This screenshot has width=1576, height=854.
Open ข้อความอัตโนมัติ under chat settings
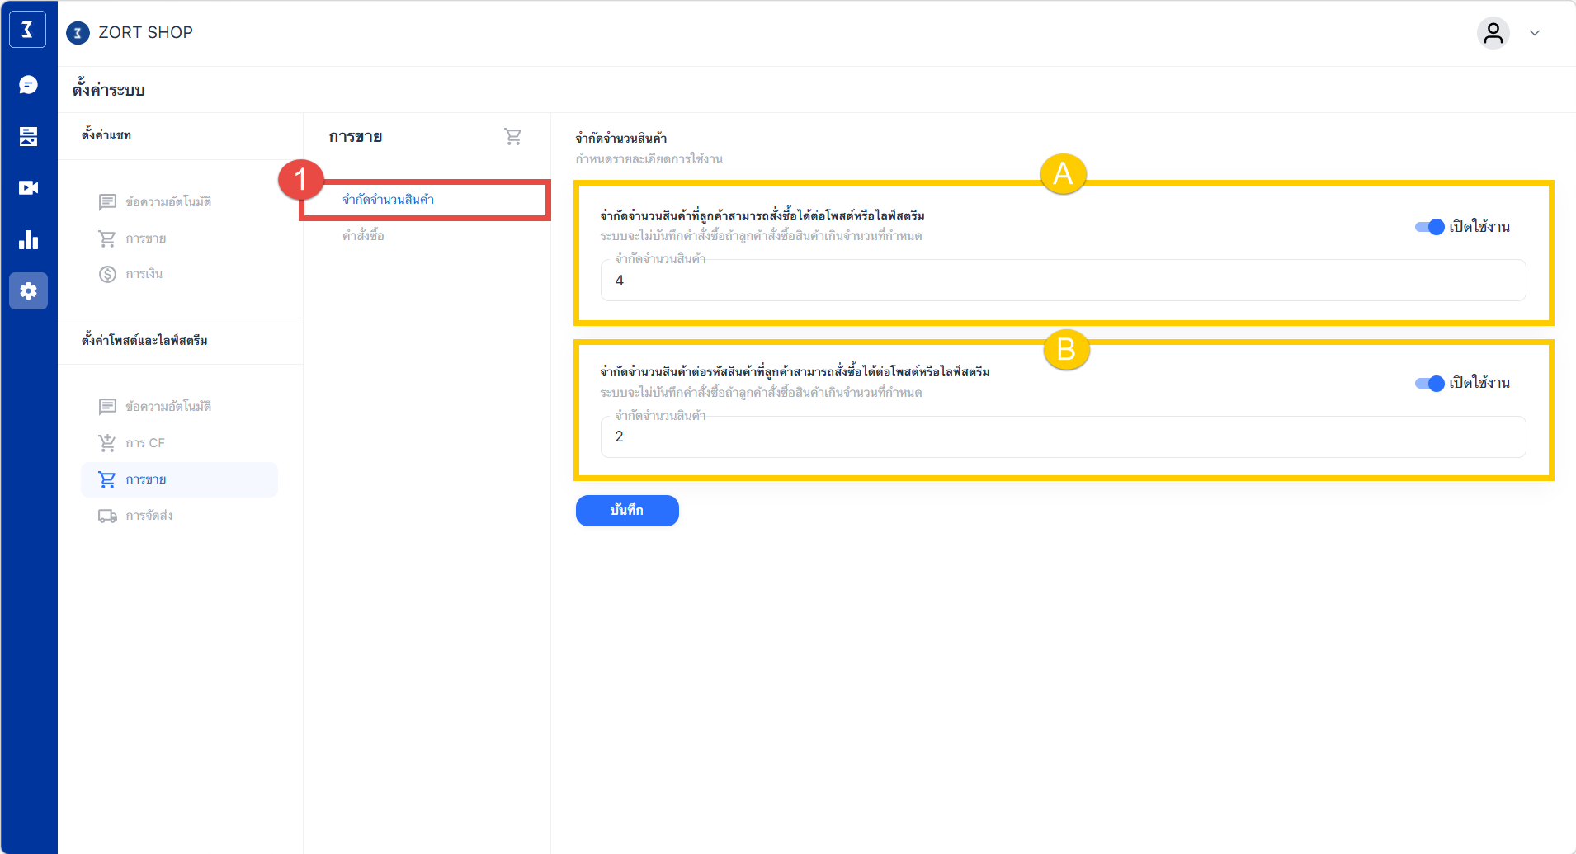(168, 202)
